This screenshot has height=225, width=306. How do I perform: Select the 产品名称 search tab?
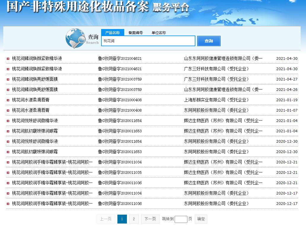(x=112, y=33)
